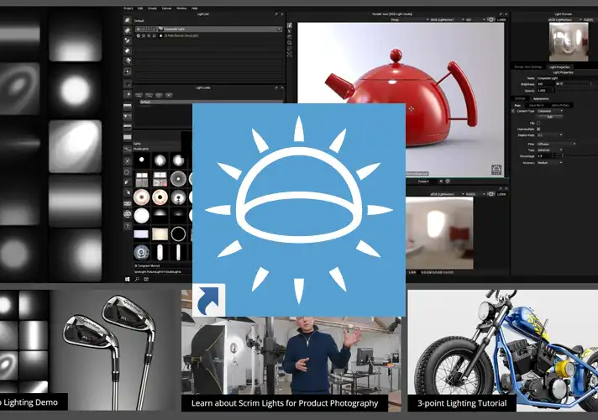
Task: Click the Light Preview thumbnail image
Action: coord(569,42)
